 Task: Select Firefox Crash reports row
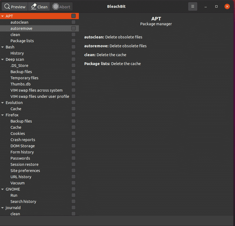[39, 139]
